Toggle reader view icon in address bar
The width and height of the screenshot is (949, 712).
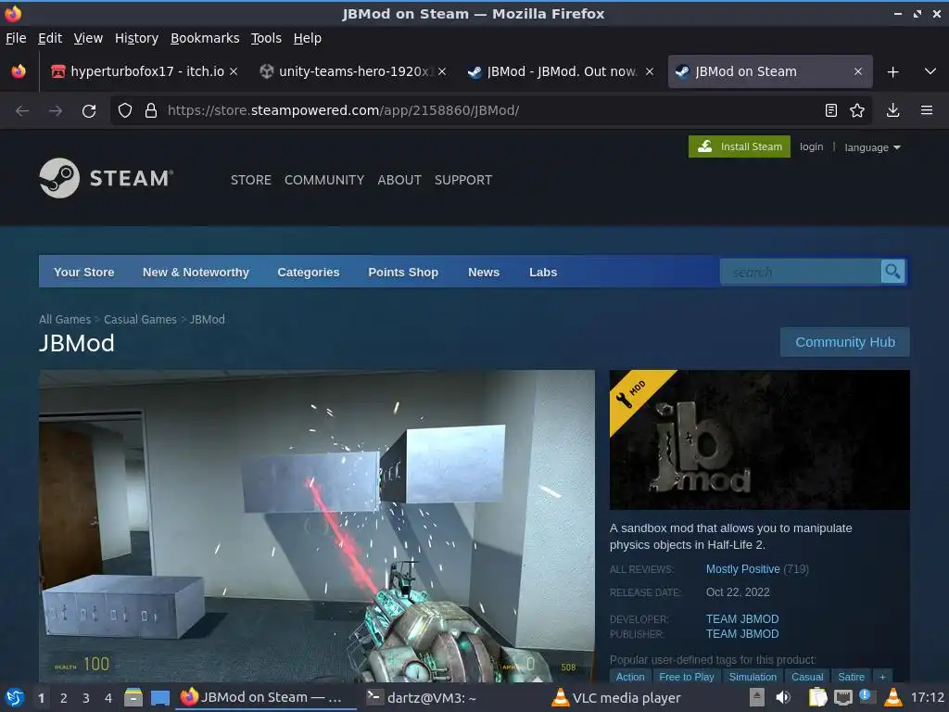pos(831,110)
